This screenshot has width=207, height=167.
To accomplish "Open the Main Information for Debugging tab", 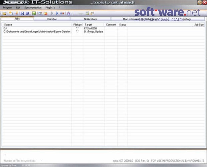I will point(140,19).
